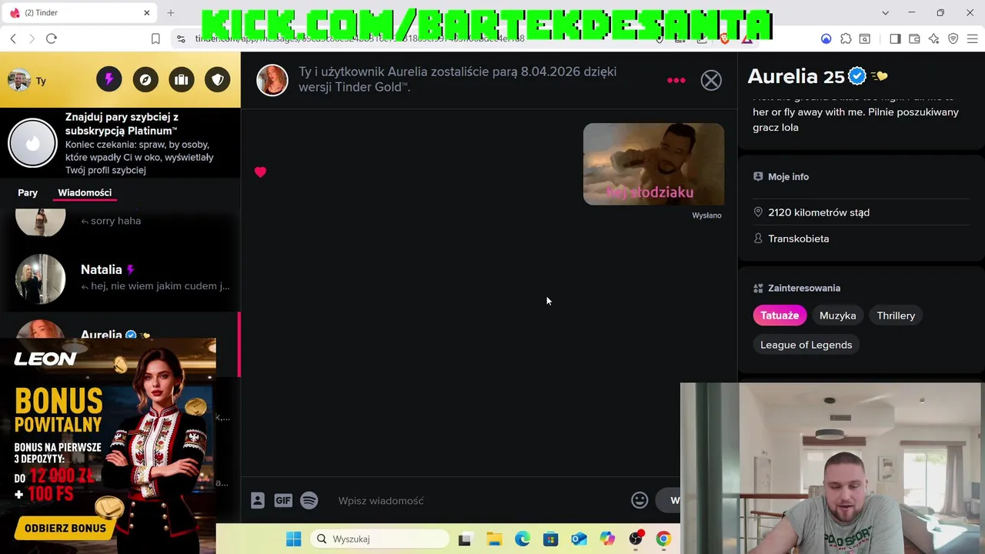Click the Tinder Boost lightning icon
985x554 pixels.
pos(109,79)
